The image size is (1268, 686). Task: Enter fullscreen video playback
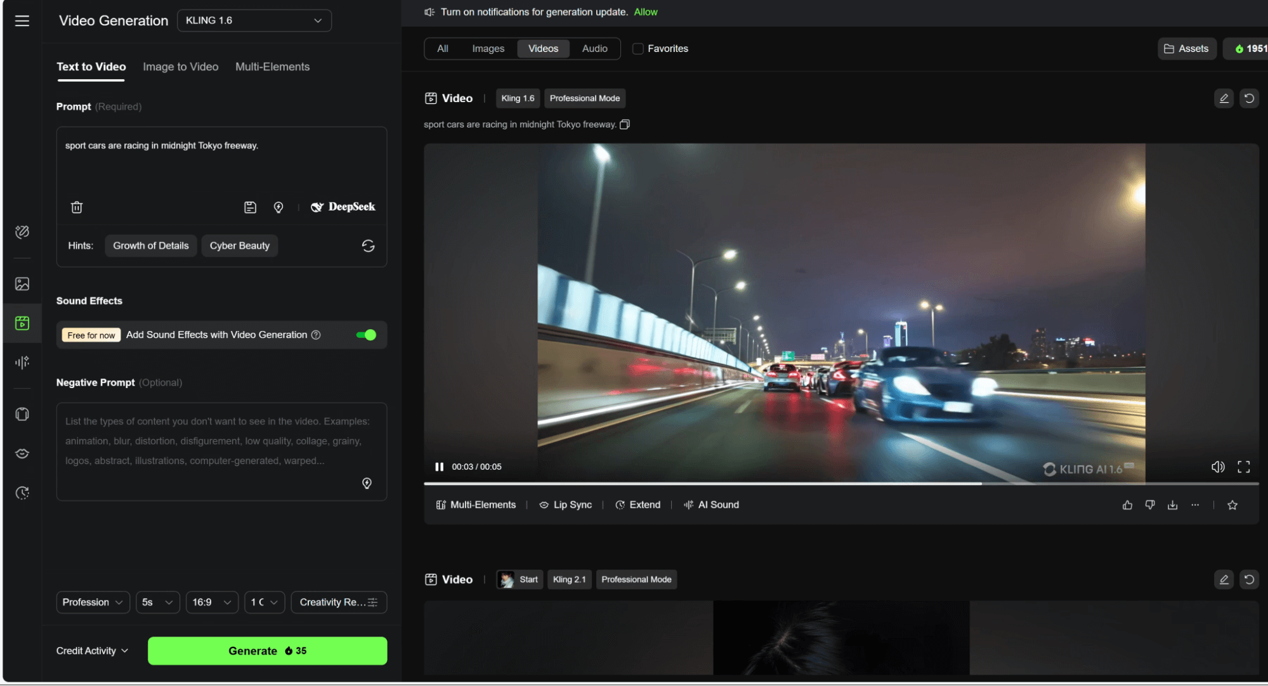pyautogui.click(x=1243, y=467)
